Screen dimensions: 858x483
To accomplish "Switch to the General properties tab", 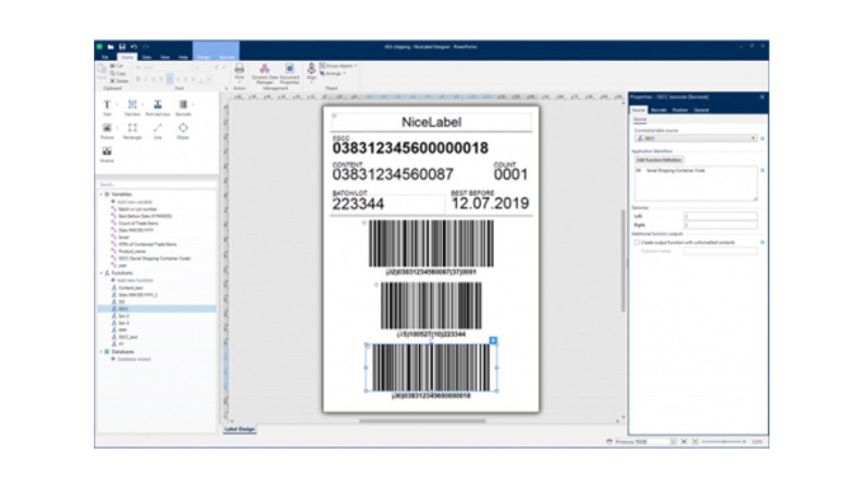I will 701,110.
